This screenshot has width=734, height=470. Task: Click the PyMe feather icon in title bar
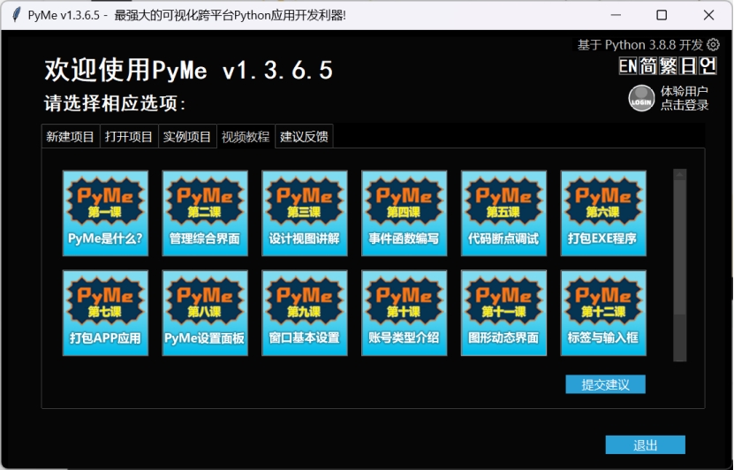click(17, 15)
